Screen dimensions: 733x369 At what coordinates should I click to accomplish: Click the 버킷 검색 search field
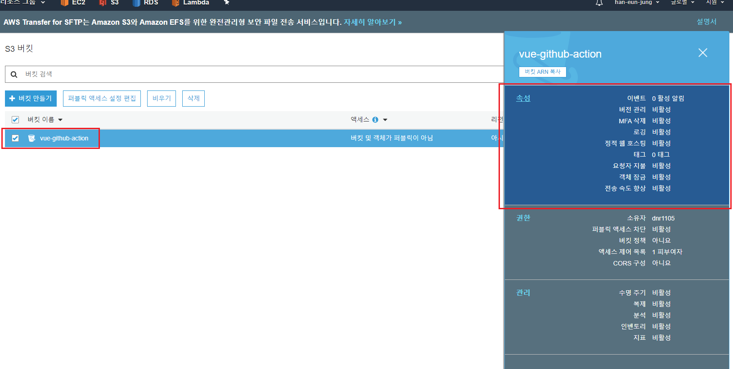[254, 74]
